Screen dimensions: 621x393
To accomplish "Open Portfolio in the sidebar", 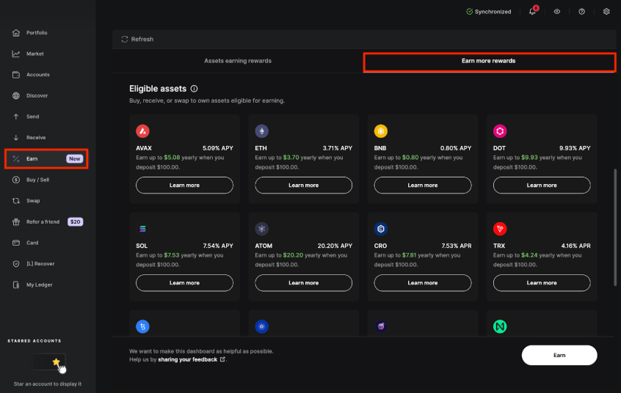I will coord(37,32).
